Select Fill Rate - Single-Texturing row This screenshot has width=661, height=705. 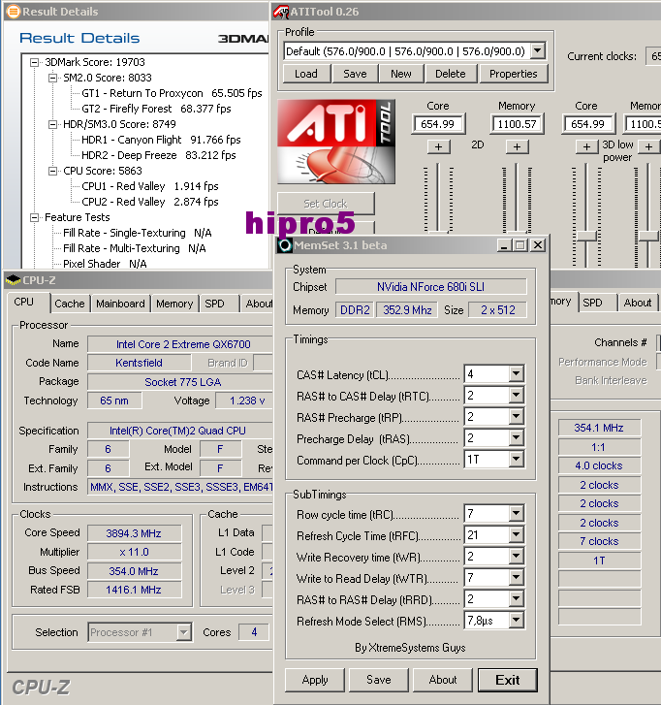[x=137, y=233]
